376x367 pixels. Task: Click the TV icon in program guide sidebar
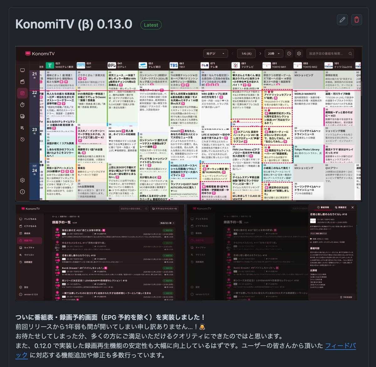22,70
